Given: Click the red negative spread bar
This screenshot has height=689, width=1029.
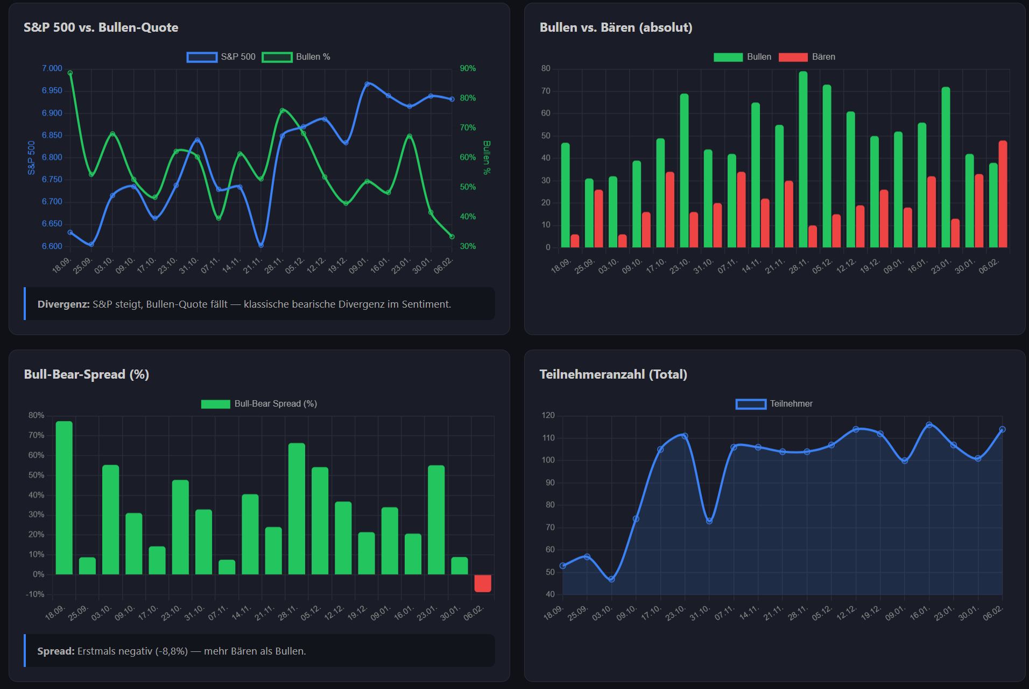Looking at the screenshot, I should point(483,583).
